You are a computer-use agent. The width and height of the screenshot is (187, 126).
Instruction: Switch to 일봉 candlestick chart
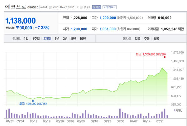pos(137,39)
